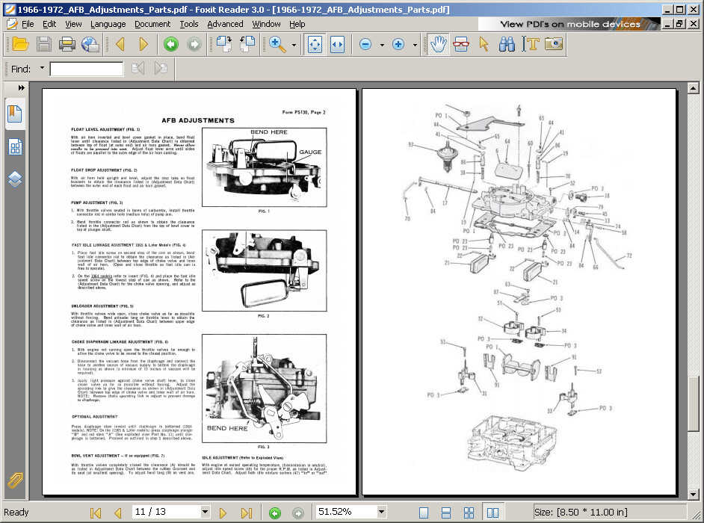
Task: Select the arrow pointer annotation tool
Action: coord(484,44)
